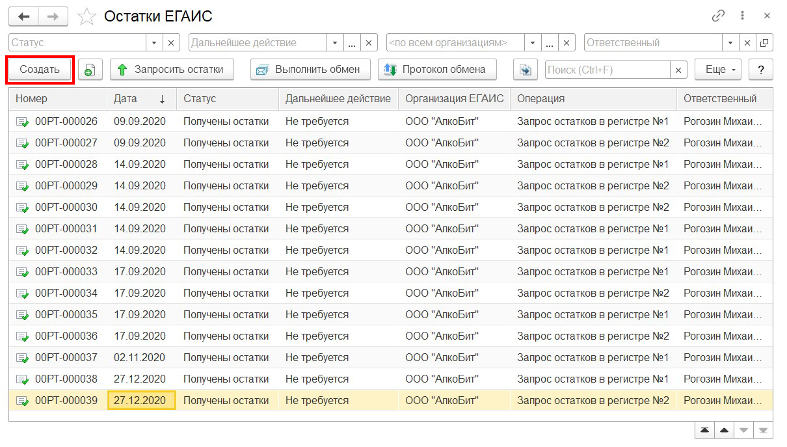Click the copy document icon next to Создать
The width and height of the screenshot is (787, 447).
[x=90, y=70]
